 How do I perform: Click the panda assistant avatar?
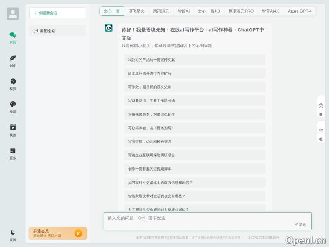point(109,28)
